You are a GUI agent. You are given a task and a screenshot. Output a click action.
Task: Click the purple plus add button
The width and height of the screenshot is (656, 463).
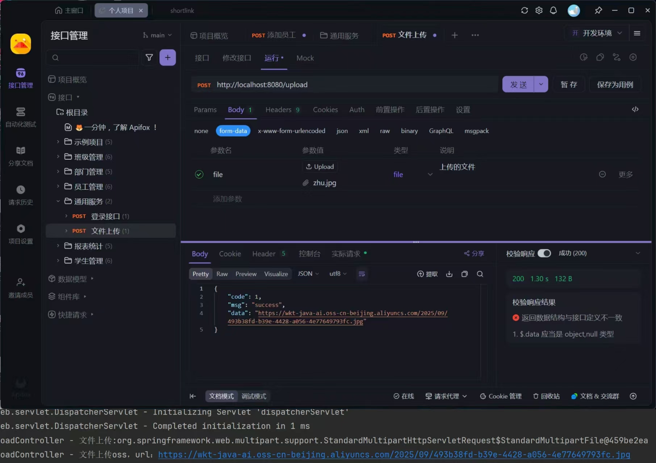[167, 58]
